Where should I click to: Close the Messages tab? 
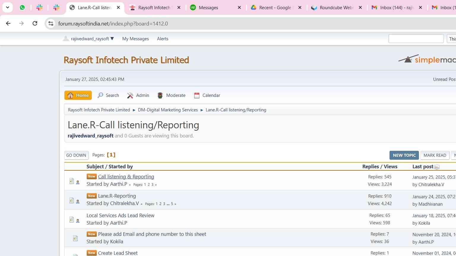coord(239,7)
